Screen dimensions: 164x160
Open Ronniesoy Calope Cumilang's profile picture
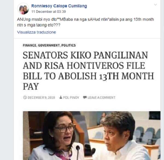click(23, 9)
